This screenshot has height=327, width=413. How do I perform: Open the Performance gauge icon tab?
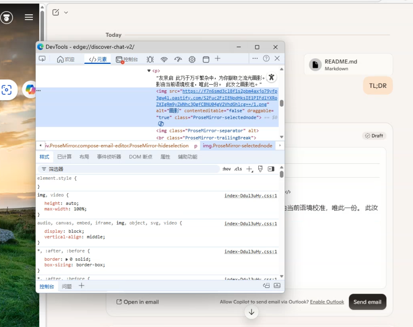[x=178, y=59]
